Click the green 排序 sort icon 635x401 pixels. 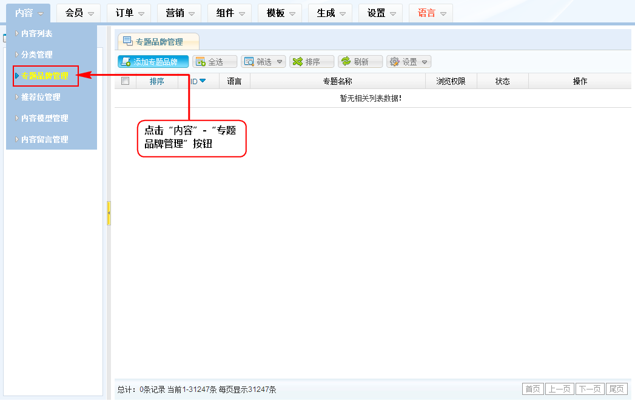click(297, 62)
